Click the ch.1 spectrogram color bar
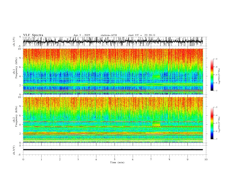The image size is (232, 179). [x=212, y=75]
